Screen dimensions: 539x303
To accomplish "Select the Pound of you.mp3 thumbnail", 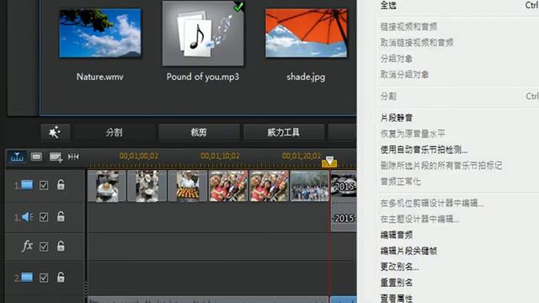I will 203,34.
